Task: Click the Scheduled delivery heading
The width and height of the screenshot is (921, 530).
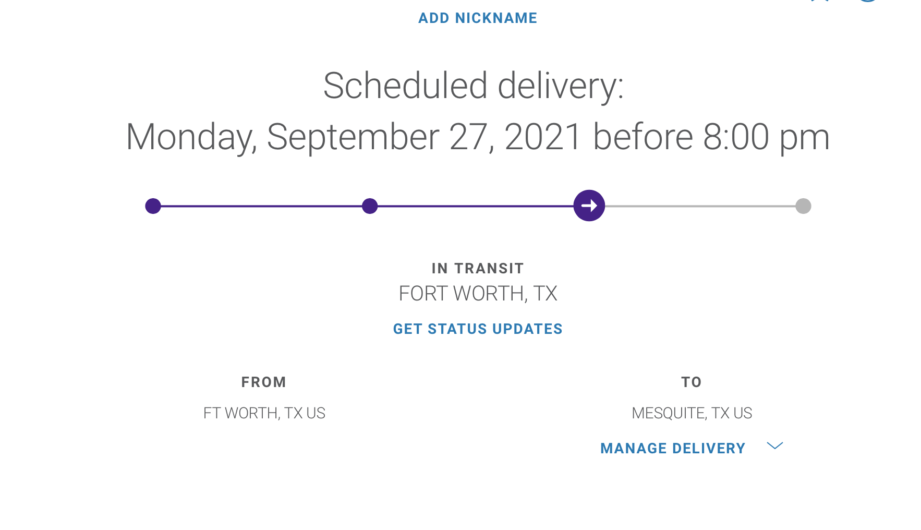Action: tap(474, 86)
